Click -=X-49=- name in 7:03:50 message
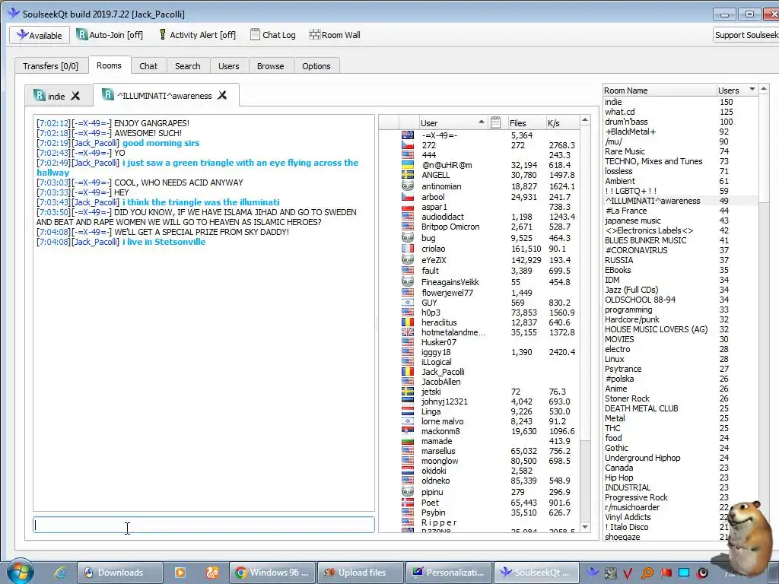The height and width of the screenshot is (584, 779). click(91, 212)
